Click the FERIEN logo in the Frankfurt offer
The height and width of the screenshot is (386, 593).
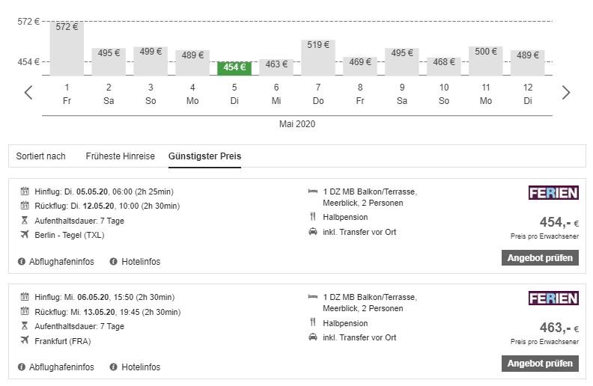coord(553,298)
